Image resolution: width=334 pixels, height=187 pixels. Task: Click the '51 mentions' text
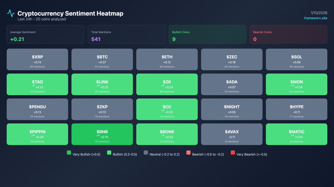coord(102,67)
